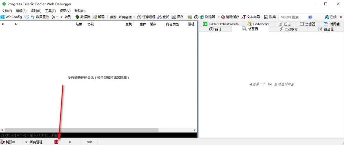
Task: Open the 文本向导 text wizard
Action: tap(251, 17)
